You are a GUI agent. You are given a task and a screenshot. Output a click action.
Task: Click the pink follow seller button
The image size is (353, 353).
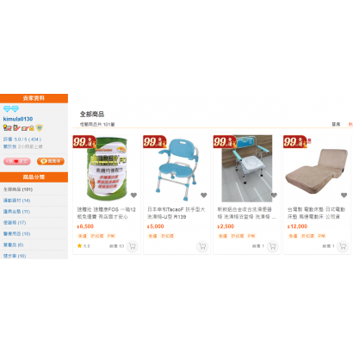pyautogui.click(x=17, y=161)
